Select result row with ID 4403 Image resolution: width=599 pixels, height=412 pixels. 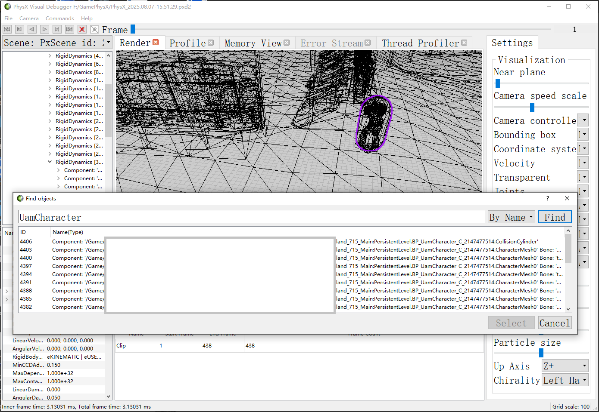click(292, 249)
